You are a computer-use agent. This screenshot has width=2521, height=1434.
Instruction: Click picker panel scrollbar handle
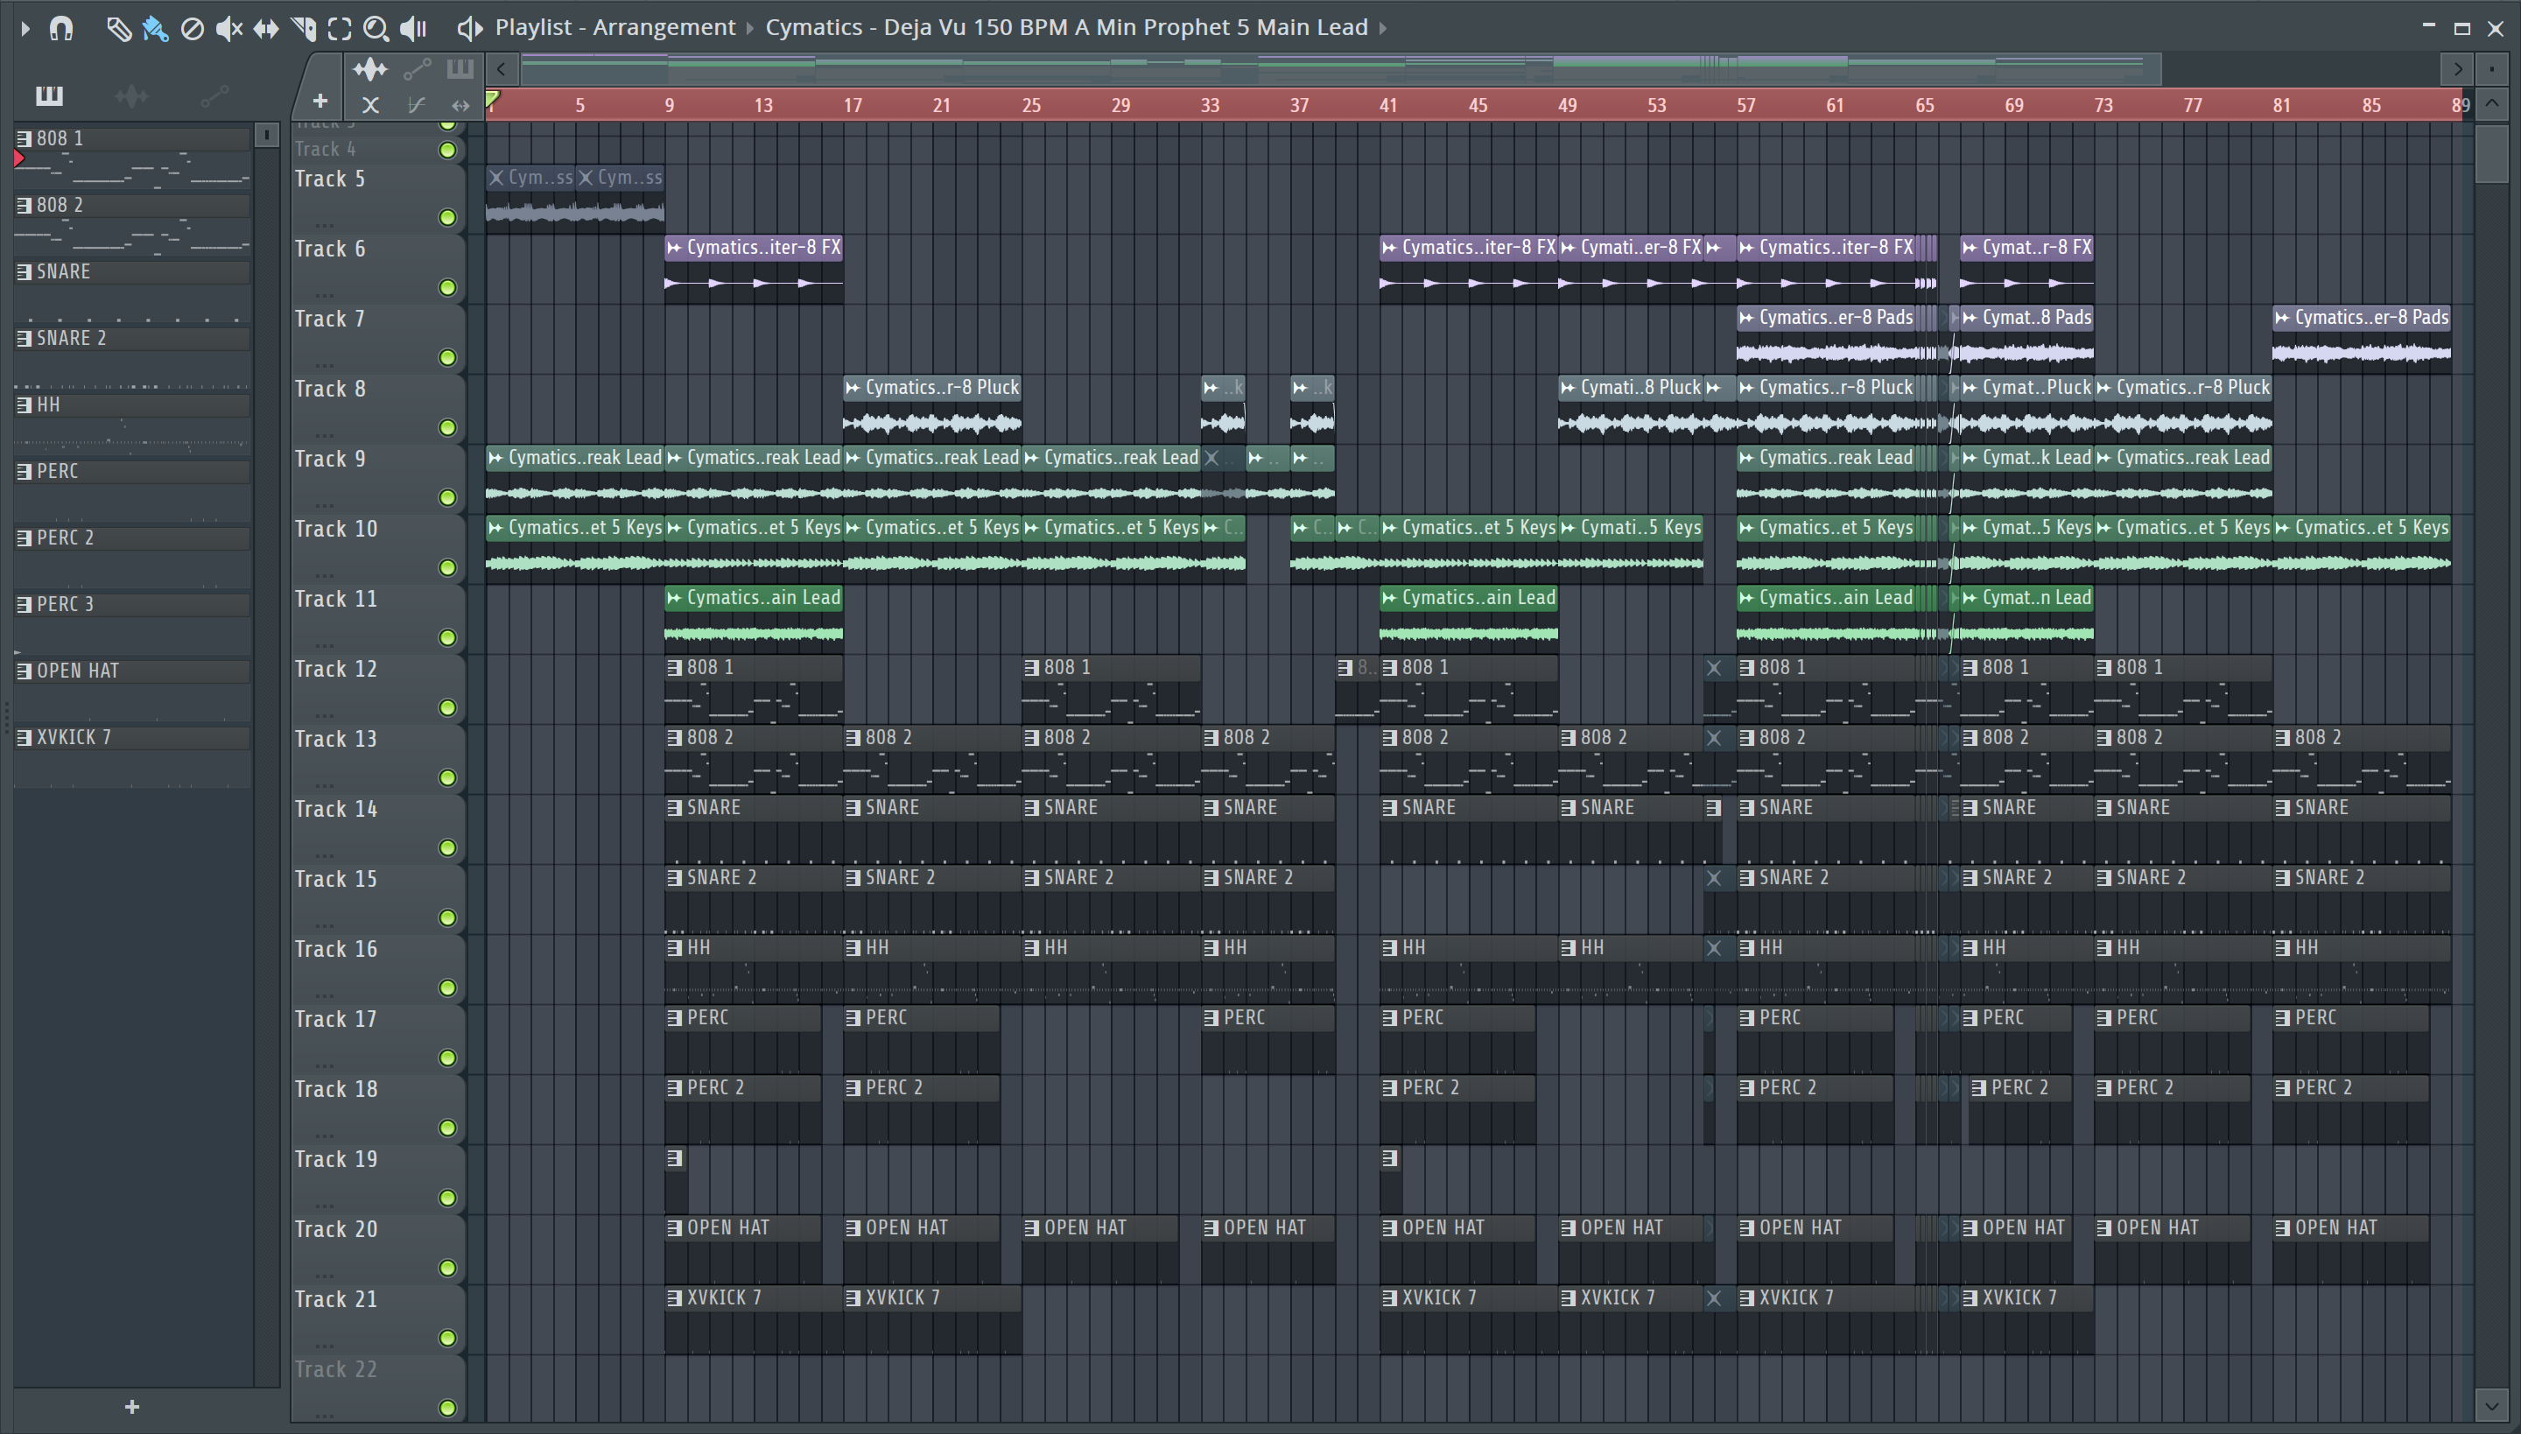click(266, 135)
